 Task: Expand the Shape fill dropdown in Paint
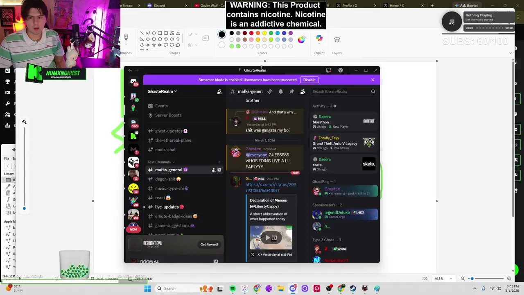tap(196, 44)
